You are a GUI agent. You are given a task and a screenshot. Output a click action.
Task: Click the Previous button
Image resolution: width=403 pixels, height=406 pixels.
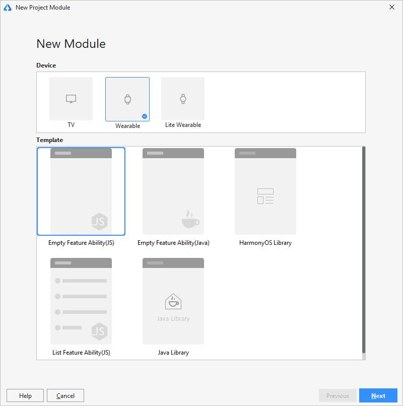(x=338, y=395)
